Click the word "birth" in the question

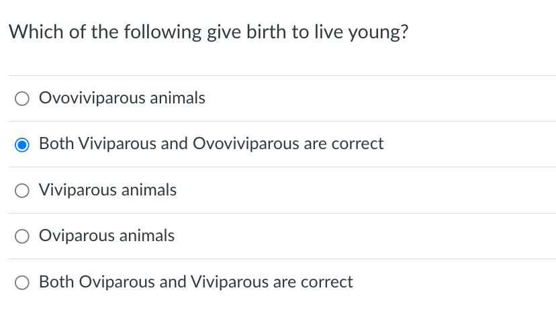pos(267,32)
